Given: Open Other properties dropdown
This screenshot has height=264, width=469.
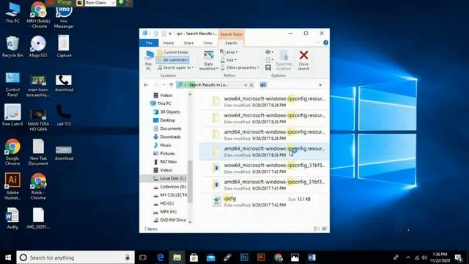Looking at the screenshot, I should click(x=240, y=67).
